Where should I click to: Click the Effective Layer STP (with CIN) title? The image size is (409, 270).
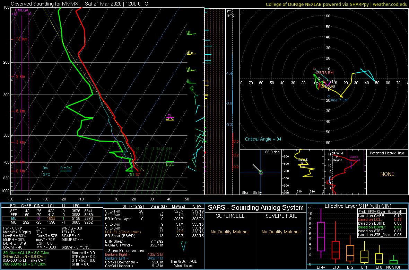[x=358, y=206]
